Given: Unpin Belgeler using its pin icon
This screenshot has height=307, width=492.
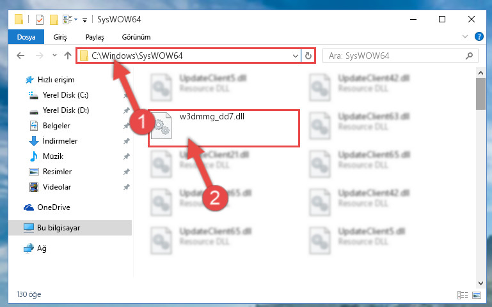Looking at the screenshot, I should click(126, 126).
